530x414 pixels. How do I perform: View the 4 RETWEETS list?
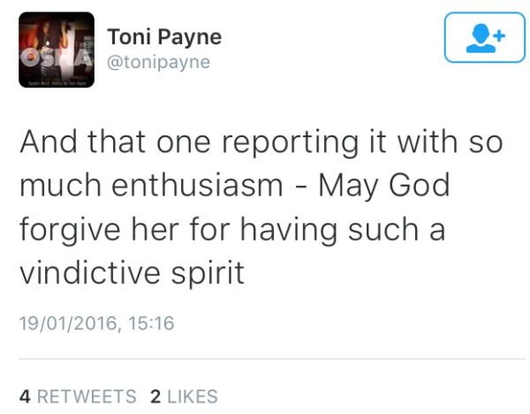[78, 396]
